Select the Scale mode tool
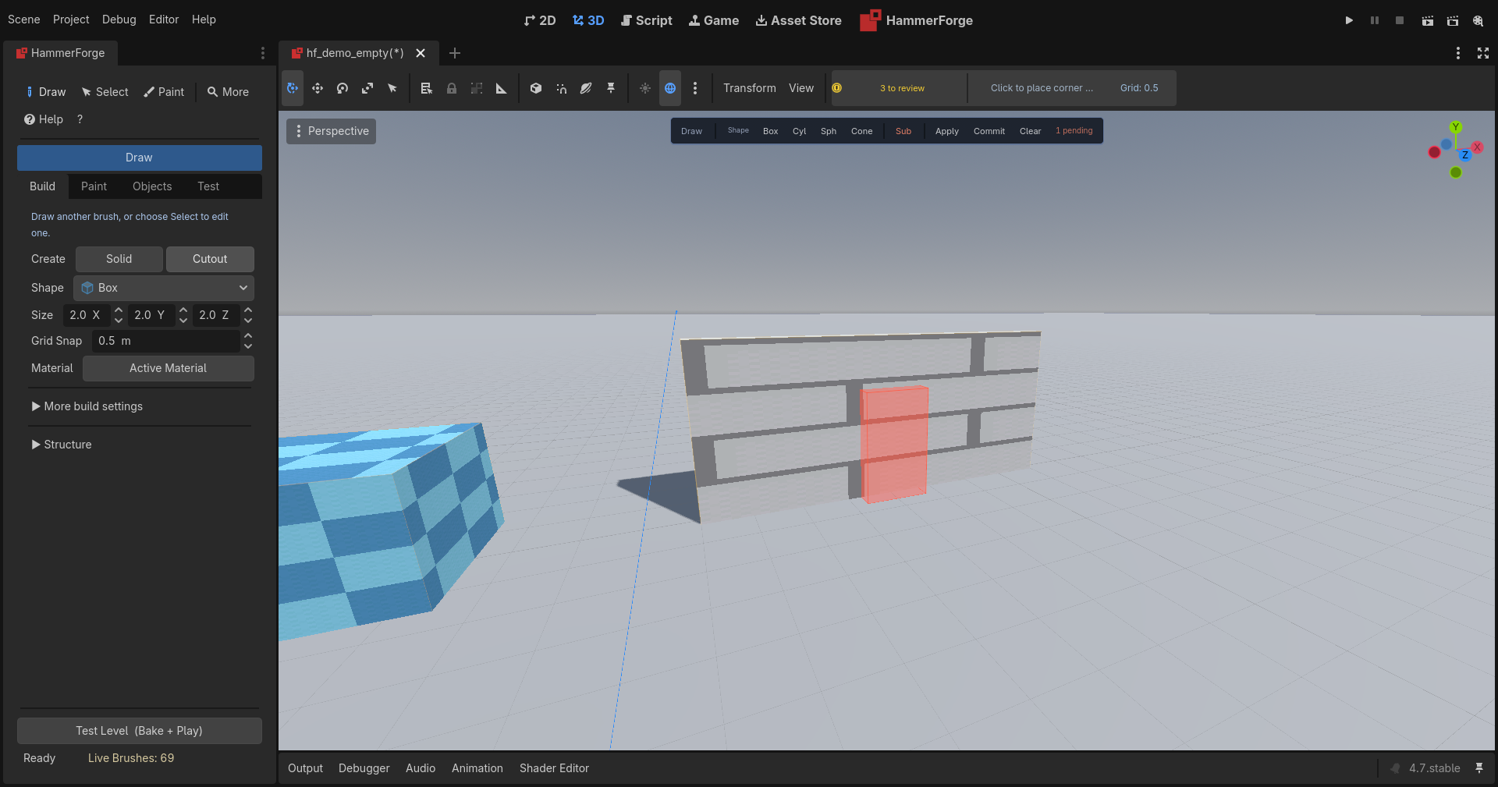Image resolution: width=1498 pixels, height=787 pixels. [x=367, y=88]
